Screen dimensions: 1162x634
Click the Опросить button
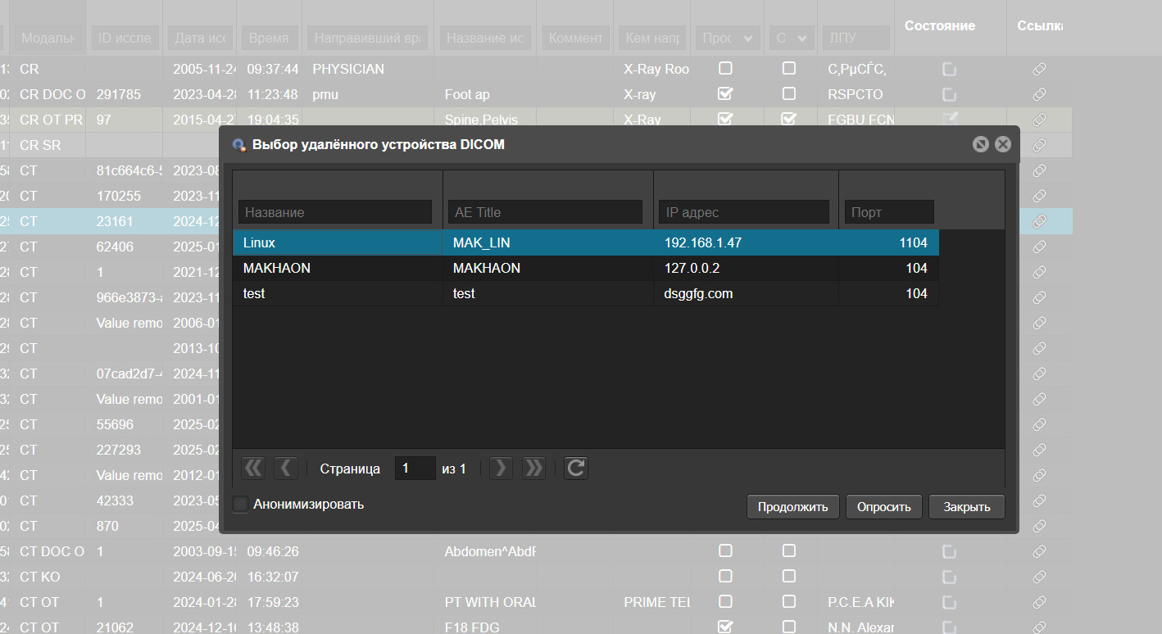884,507
